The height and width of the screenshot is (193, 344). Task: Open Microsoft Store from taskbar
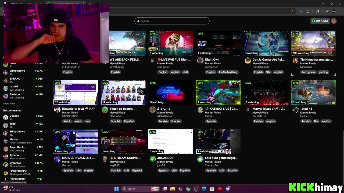[212, 189]
